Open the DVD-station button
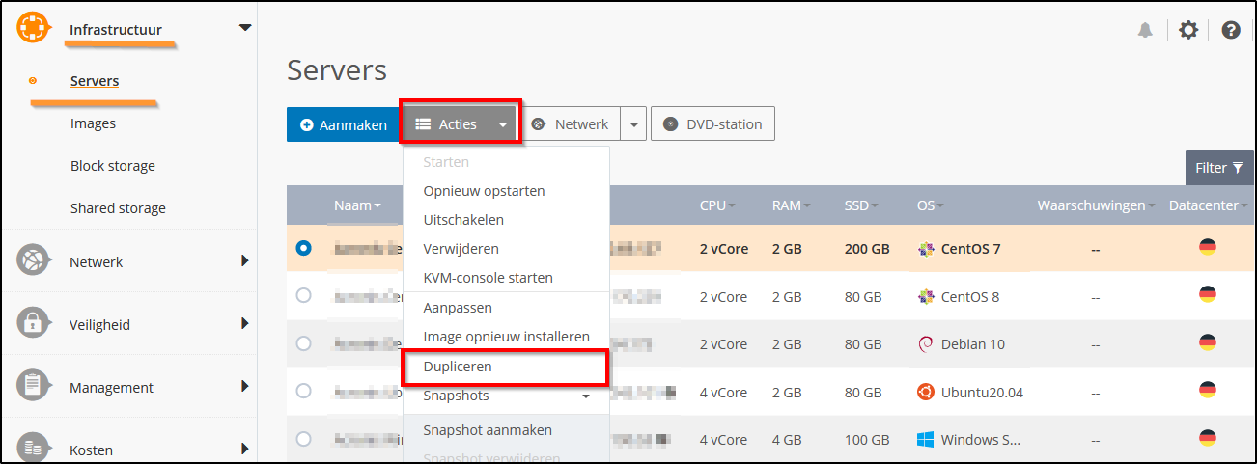The image size is (1257, 464). point(712,124)
